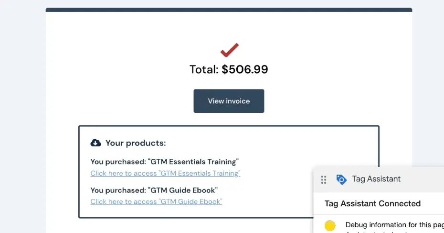
Task: Open the View invoice button
Action: coord(229,101)
